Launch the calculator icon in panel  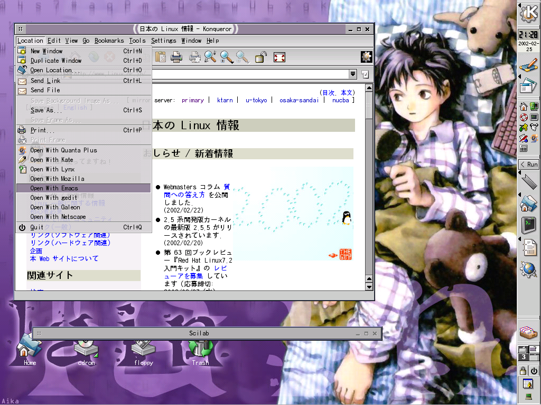[524, 149]
